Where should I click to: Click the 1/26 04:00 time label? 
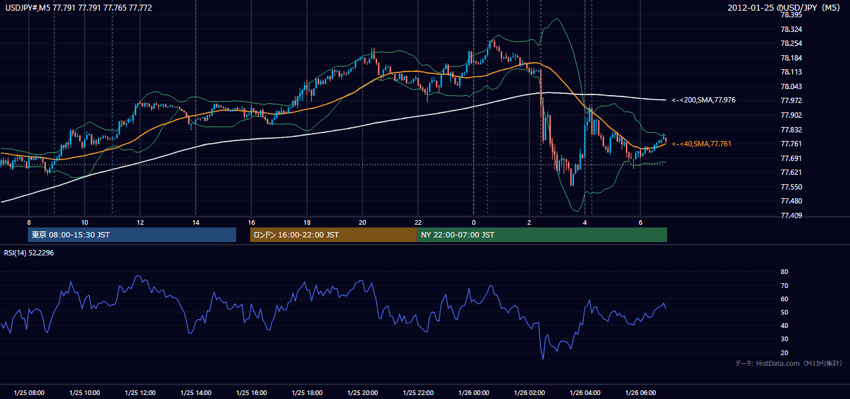pos(585,392)
